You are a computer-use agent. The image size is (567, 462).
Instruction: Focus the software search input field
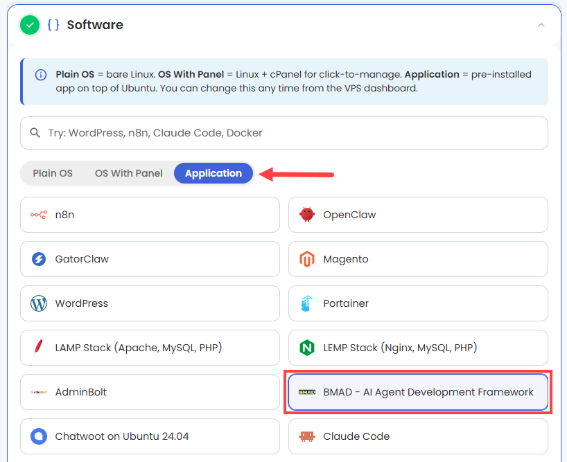[284, 133]
